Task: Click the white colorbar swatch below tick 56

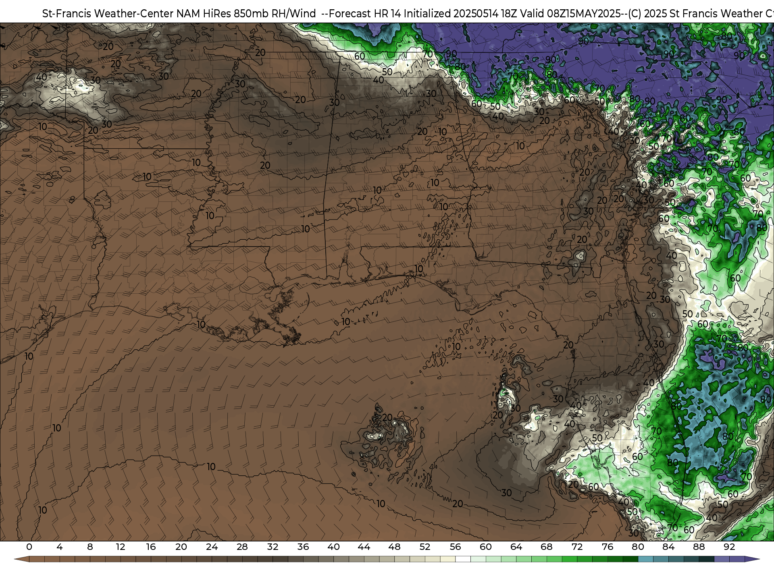Action: [463, 559]
